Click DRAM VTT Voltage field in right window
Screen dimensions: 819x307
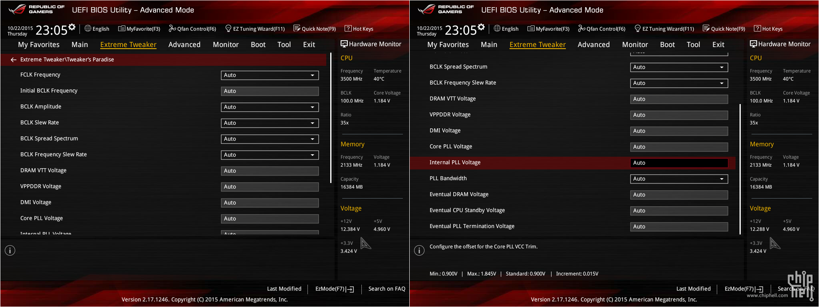[x=679, y=99]
